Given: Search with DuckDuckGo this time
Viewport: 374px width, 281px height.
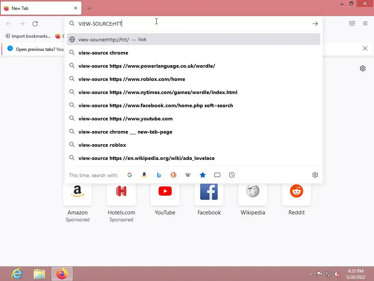Looking at the screenshot, I should click(173, 175).
